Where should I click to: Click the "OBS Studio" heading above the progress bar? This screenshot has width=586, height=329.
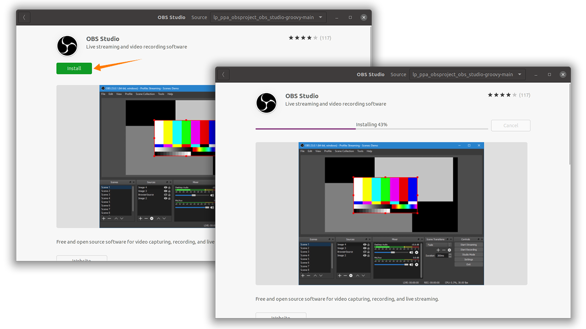pyautogui.click(x=302, y=96)
